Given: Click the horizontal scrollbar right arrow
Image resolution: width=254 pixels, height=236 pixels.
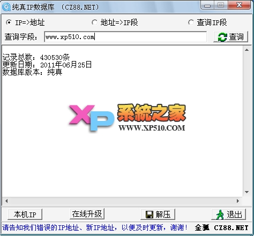Looking at the screenshot, I should click(x=238, y=201).
